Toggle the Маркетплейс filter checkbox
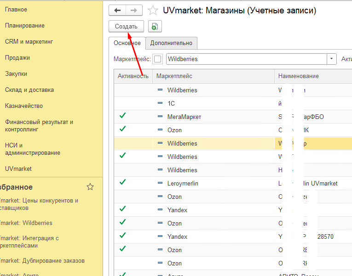This screenshot has width=352, height=276. (x=157, y=59)
